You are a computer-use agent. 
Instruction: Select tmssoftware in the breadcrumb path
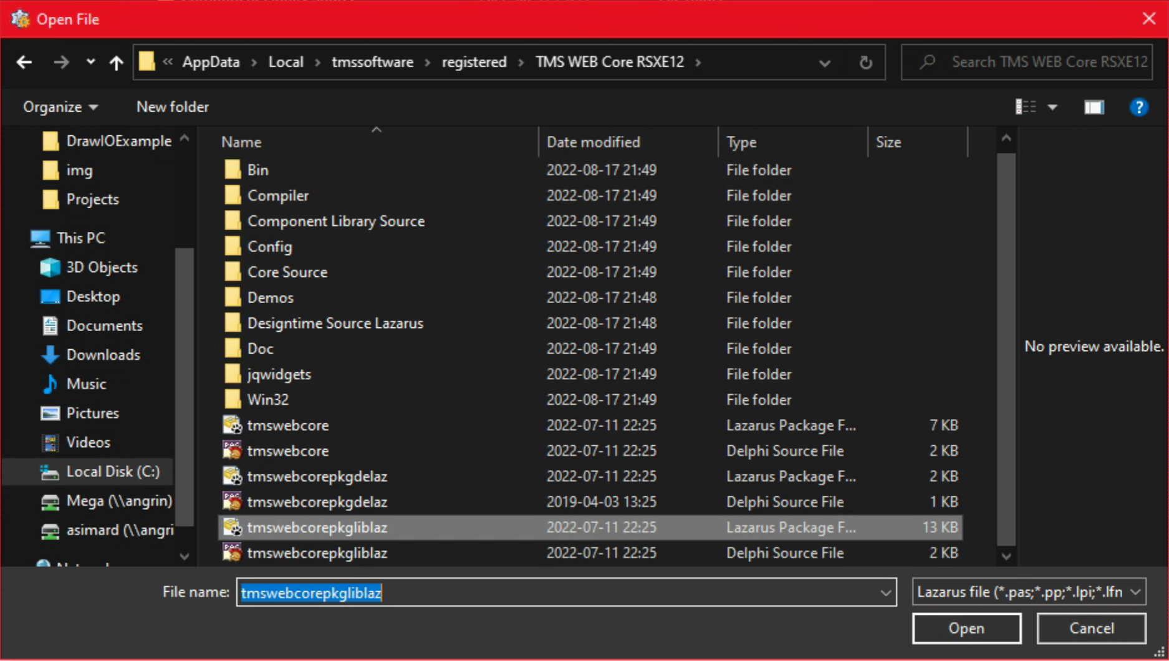point(372,62)
